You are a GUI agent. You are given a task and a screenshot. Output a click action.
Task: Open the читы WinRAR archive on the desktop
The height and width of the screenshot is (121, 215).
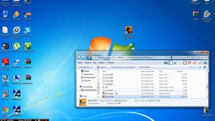pyautogui.click(x=196, y=15)
